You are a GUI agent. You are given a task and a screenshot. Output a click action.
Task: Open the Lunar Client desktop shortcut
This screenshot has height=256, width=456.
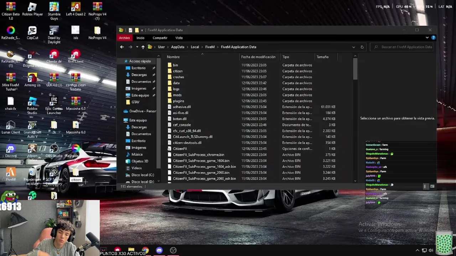tap(11, 127)
